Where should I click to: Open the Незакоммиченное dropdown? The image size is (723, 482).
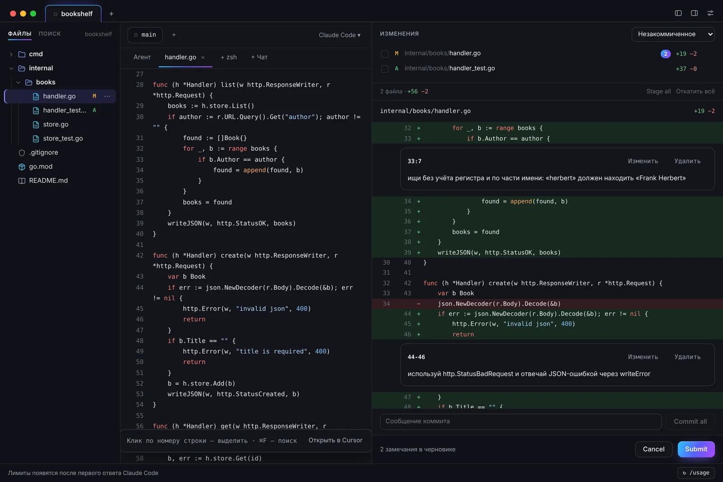[x=673, y=34]
